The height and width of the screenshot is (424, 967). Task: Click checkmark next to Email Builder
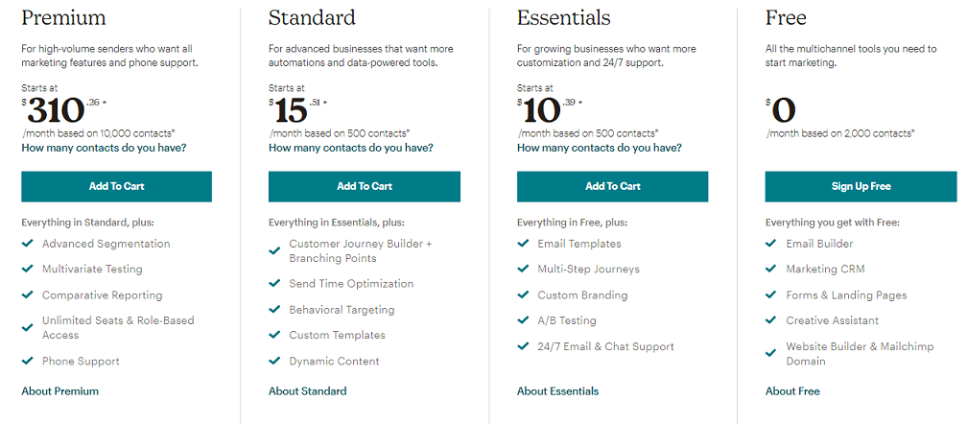[x=771, y=244]
